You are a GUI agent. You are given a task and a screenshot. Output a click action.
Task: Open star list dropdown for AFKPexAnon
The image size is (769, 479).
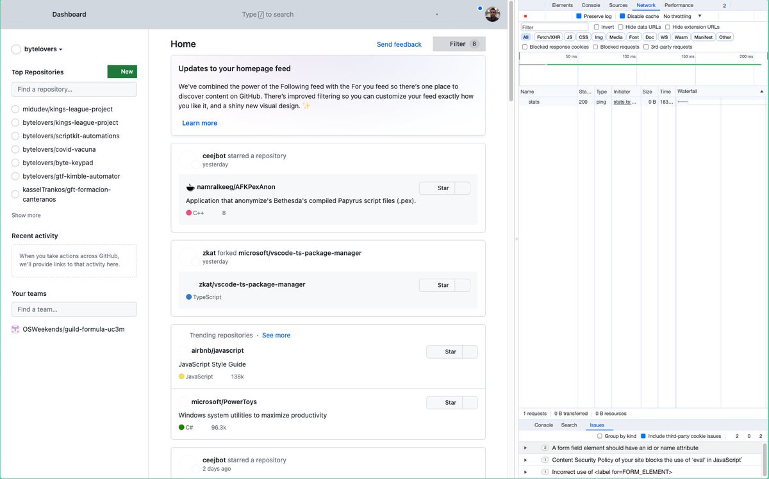pos(462,188)
